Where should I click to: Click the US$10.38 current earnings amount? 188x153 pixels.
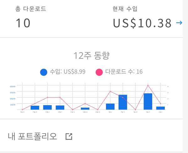coord(142,23)
